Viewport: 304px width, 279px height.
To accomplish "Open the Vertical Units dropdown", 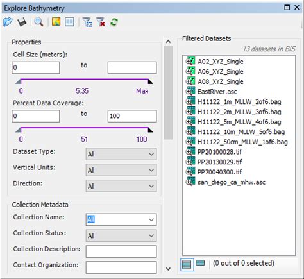I will pos(121,170).
